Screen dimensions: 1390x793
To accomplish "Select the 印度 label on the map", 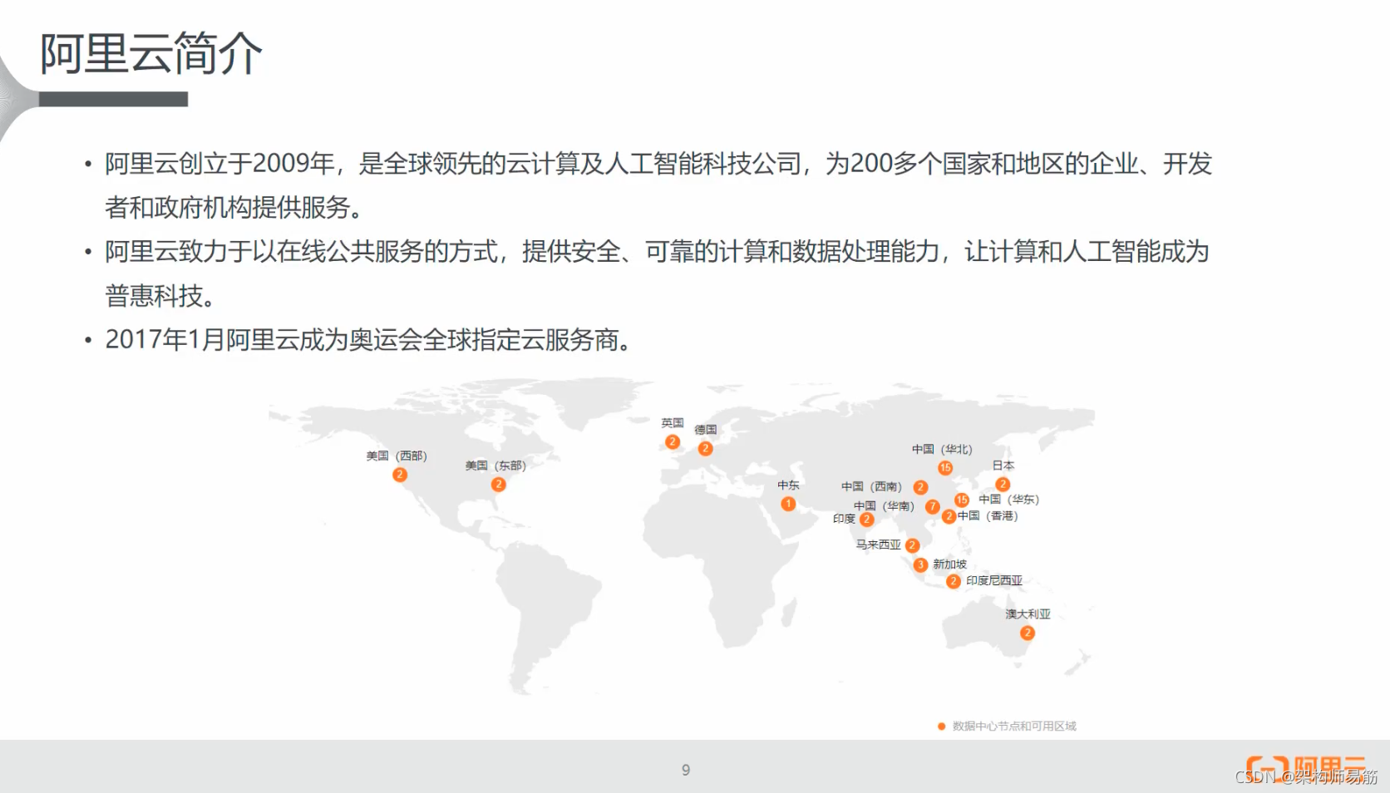I will (844, 519).
